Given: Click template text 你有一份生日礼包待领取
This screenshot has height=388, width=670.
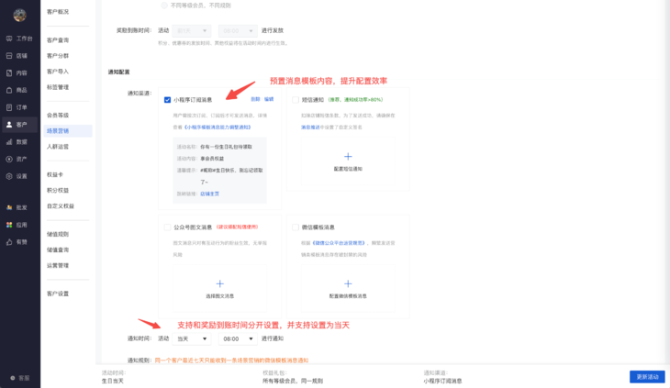Looking at the screenshot, I should point(226,147).
